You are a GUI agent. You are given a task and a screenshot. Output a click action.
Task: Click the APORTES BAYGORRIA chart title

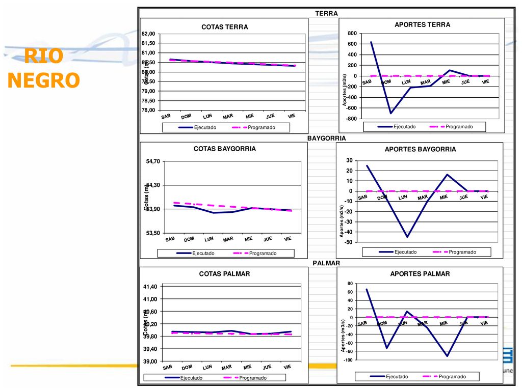(x=420, y=149)
